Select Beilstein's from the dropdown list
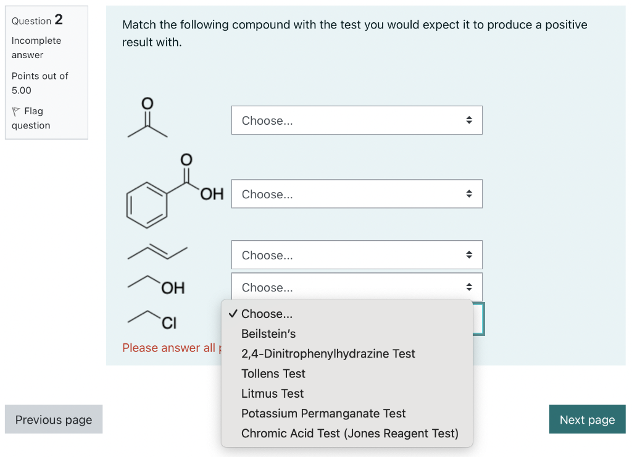The height and width of the screenshot is (457, 632). [x=268, y=333]
